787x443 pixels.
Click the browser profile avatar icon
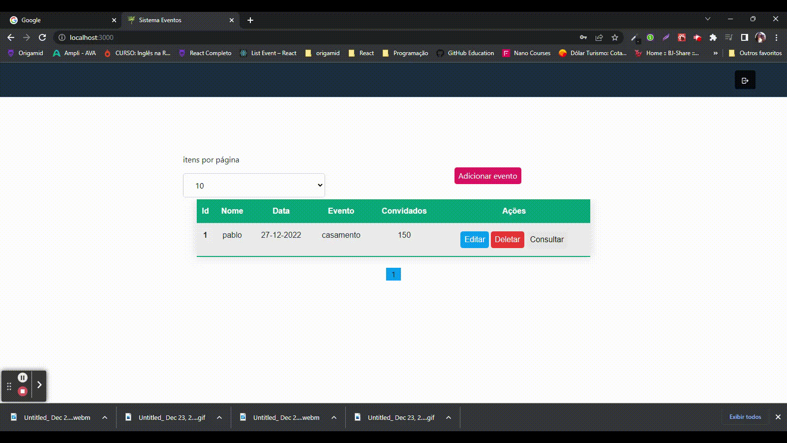click(760, 37)
